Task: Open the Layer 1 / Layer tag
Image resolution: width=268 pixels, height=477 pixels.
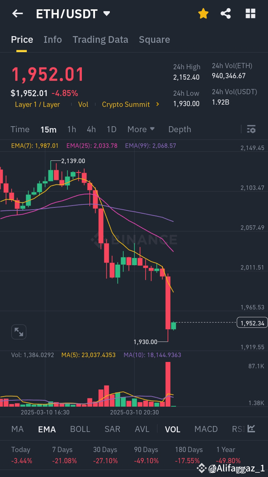Action: (x=37, y=105)
